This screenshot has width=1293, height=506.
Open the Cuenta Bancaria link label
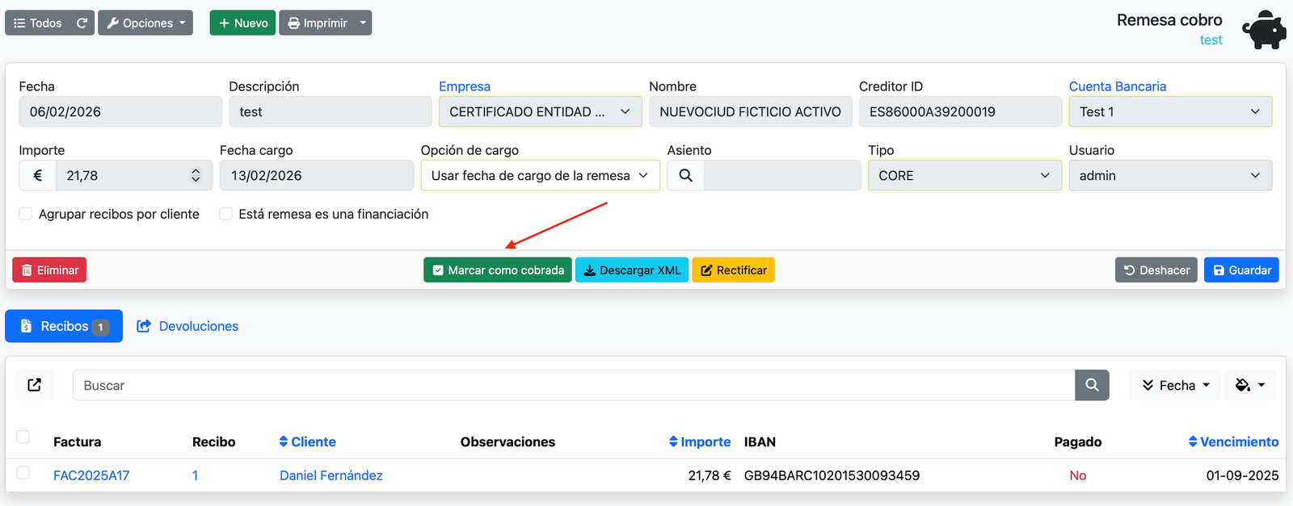pyautogui.click(x=1118, y=86)
